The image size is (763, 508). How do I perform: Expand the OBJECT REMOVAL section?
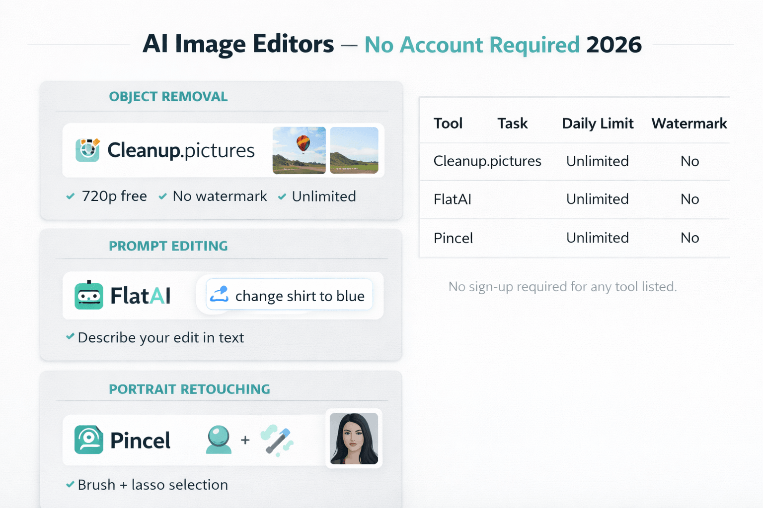[x=168, y=96]
